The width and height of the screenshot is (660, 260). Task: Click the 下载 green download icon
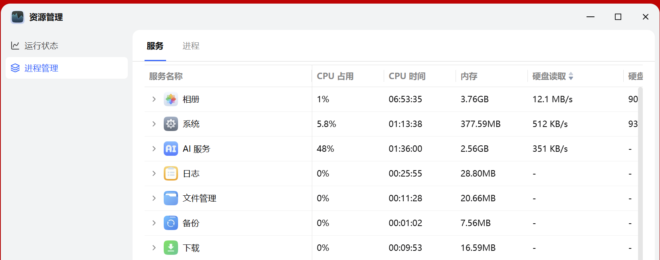(171, 248)
